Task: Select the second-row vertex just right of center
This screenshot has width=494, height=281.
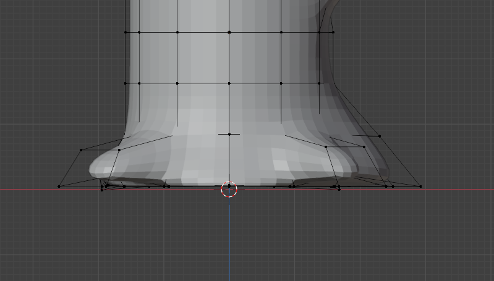Action: [x=281, y=83]
